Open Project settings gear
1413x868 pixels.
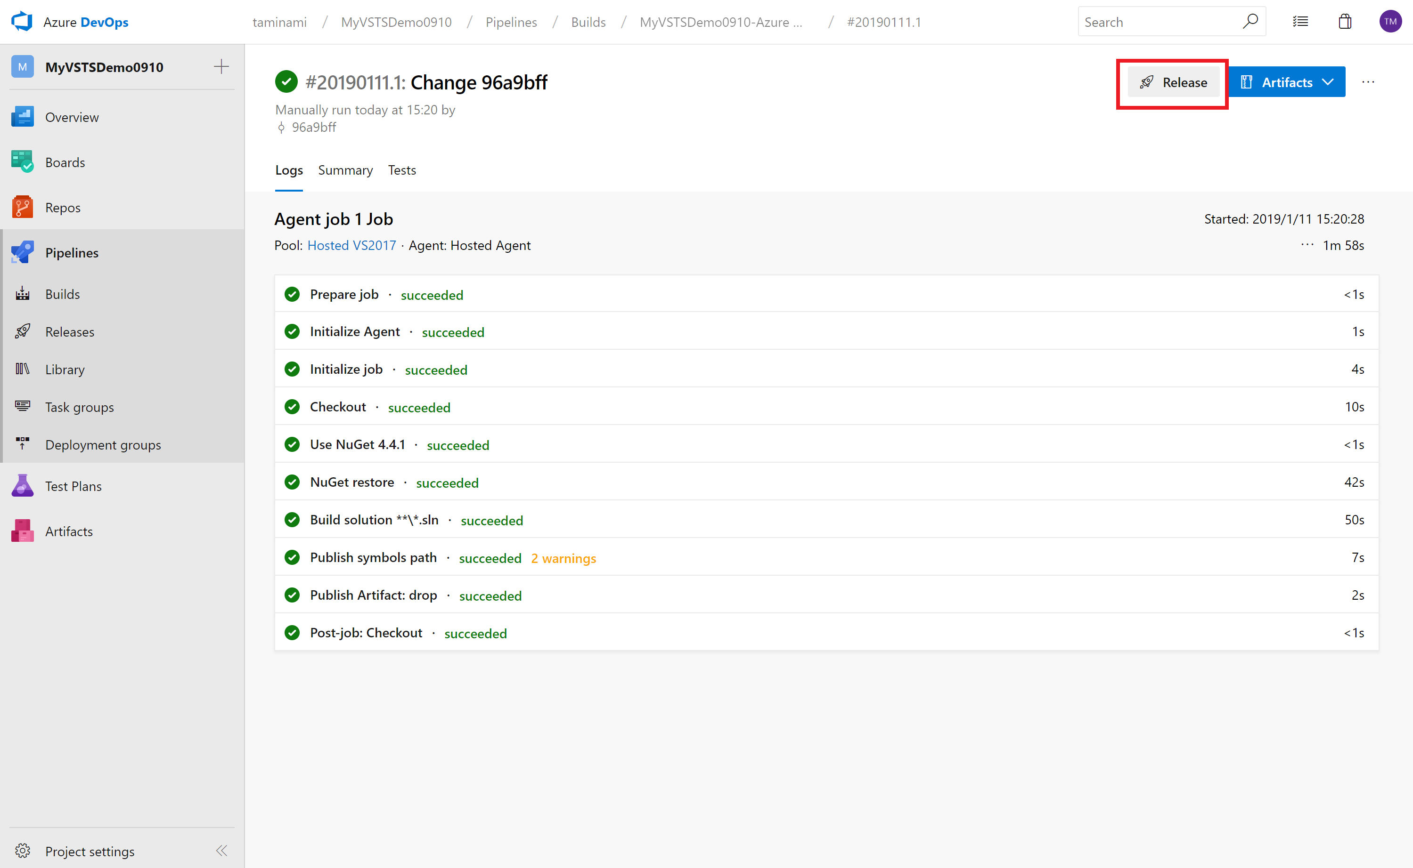(x=23, y=850)
